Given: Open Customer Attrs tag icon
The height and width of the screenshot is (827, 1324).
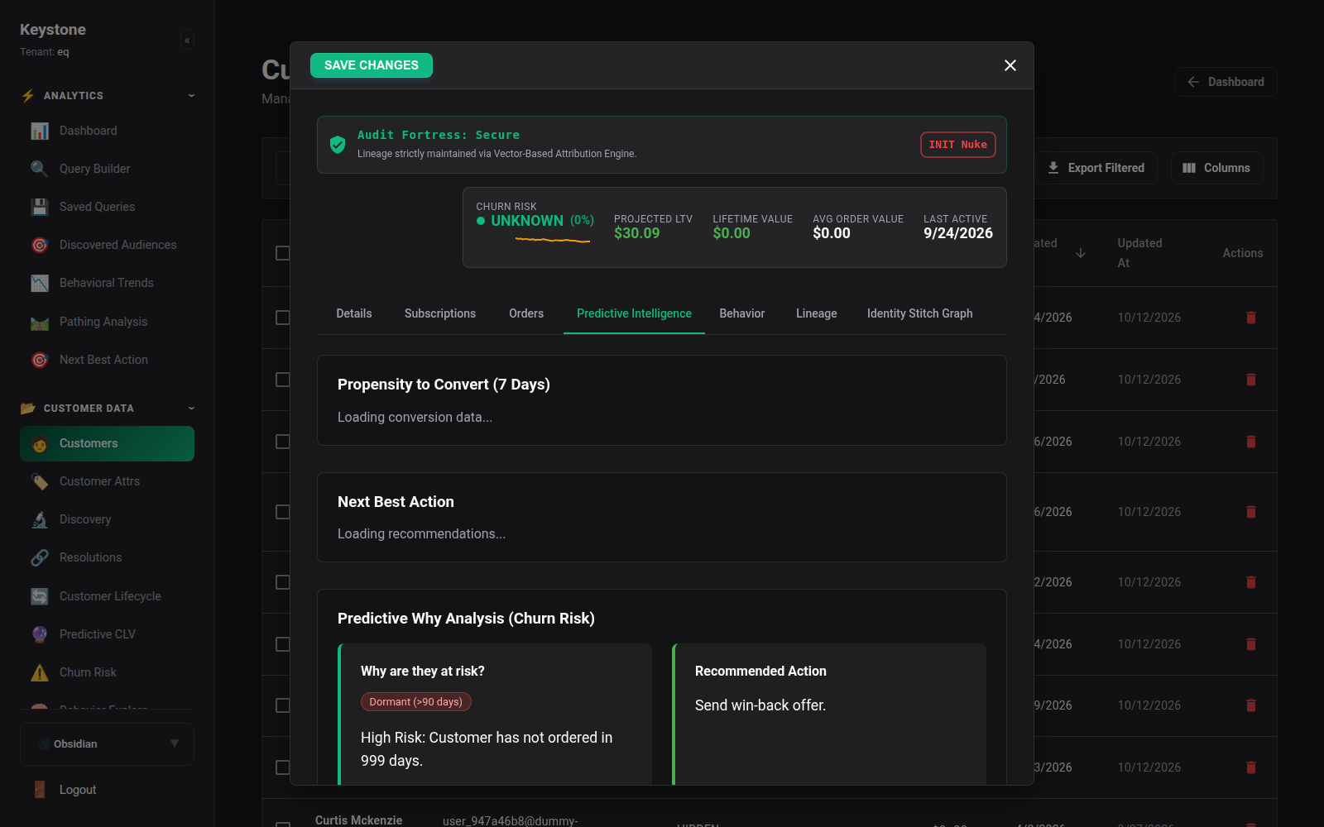Looking at the screenshot, I should [39, 481].
